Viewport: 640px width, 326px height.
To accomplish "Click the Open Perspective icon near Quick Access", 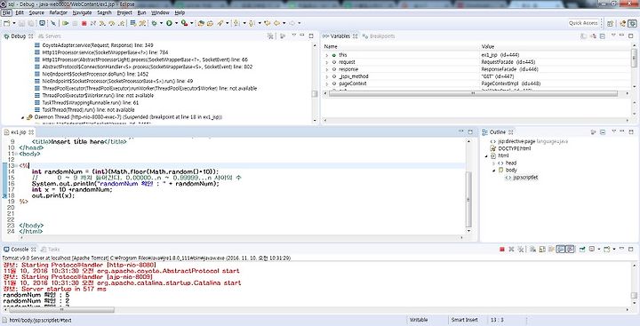I will tap(610, 23).
